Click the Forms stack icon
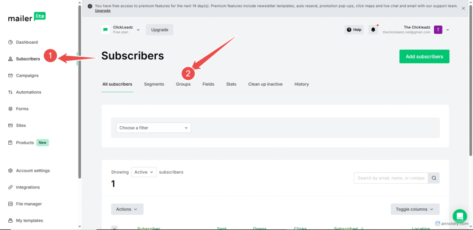Image resolution: width=473 pixels, height=230 pixels. (x=11, y=109)
